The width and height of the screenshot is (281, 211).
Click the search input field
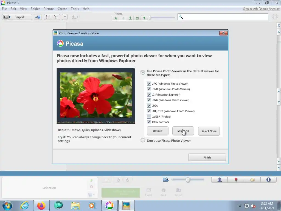[x=223, y=17]
